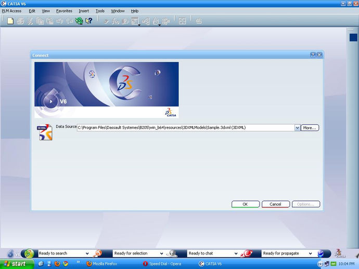The image size is (359, 269).
Task: Click the Windows Start button
Action: pos(17,264)
